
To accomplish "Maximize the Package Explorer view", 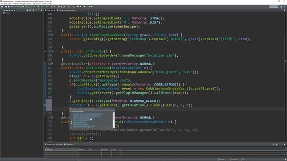I will [x=41, y=10].
